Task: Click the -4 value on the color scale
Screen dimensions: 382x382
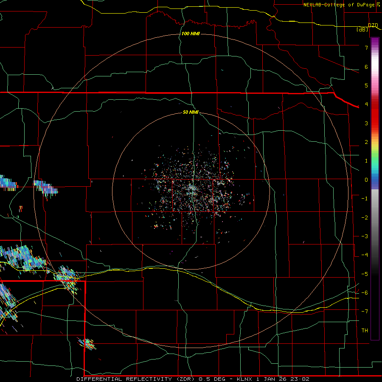Action: pyautogui.click(x=365, y=255)
